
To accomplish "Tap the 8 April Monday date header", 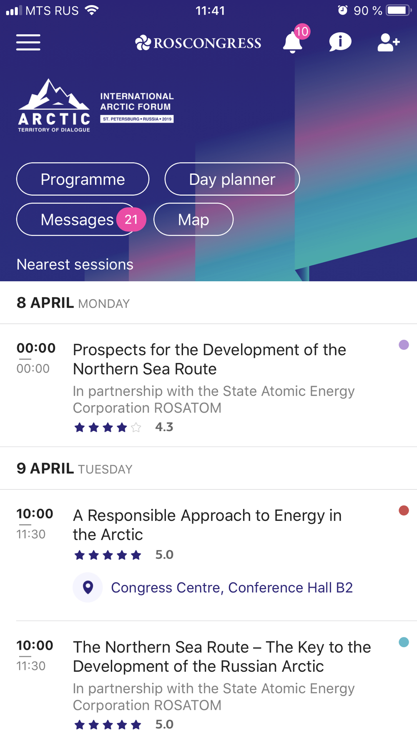I will [73, 303].
